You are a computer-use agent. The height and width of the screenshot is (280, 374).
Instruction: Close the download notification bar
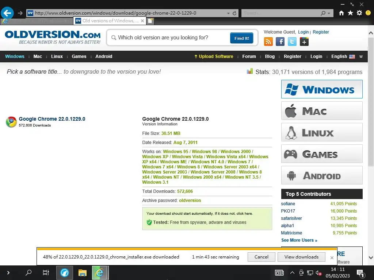click(x=332, y=258)
